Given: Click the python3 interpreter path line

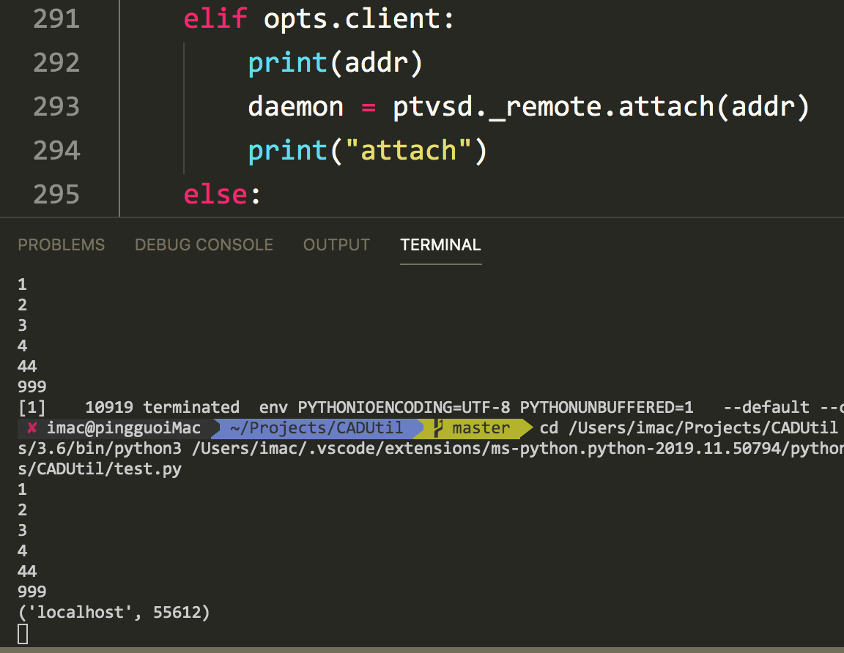Looking at the screenshot, I should 431,449.
